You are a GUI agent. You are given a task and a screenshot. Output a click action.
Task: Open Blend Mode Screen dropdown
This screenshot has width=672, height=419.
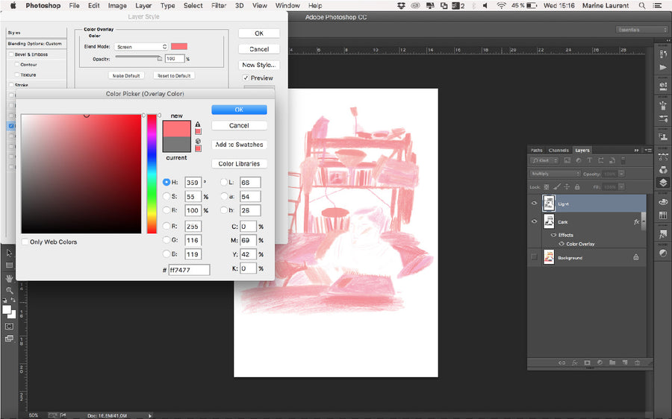pyautogui.click(x=141, y=47)
